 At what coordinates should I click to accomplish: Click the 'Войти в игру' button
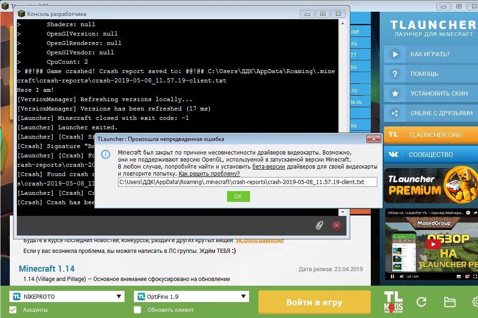(x=314, y=303)
